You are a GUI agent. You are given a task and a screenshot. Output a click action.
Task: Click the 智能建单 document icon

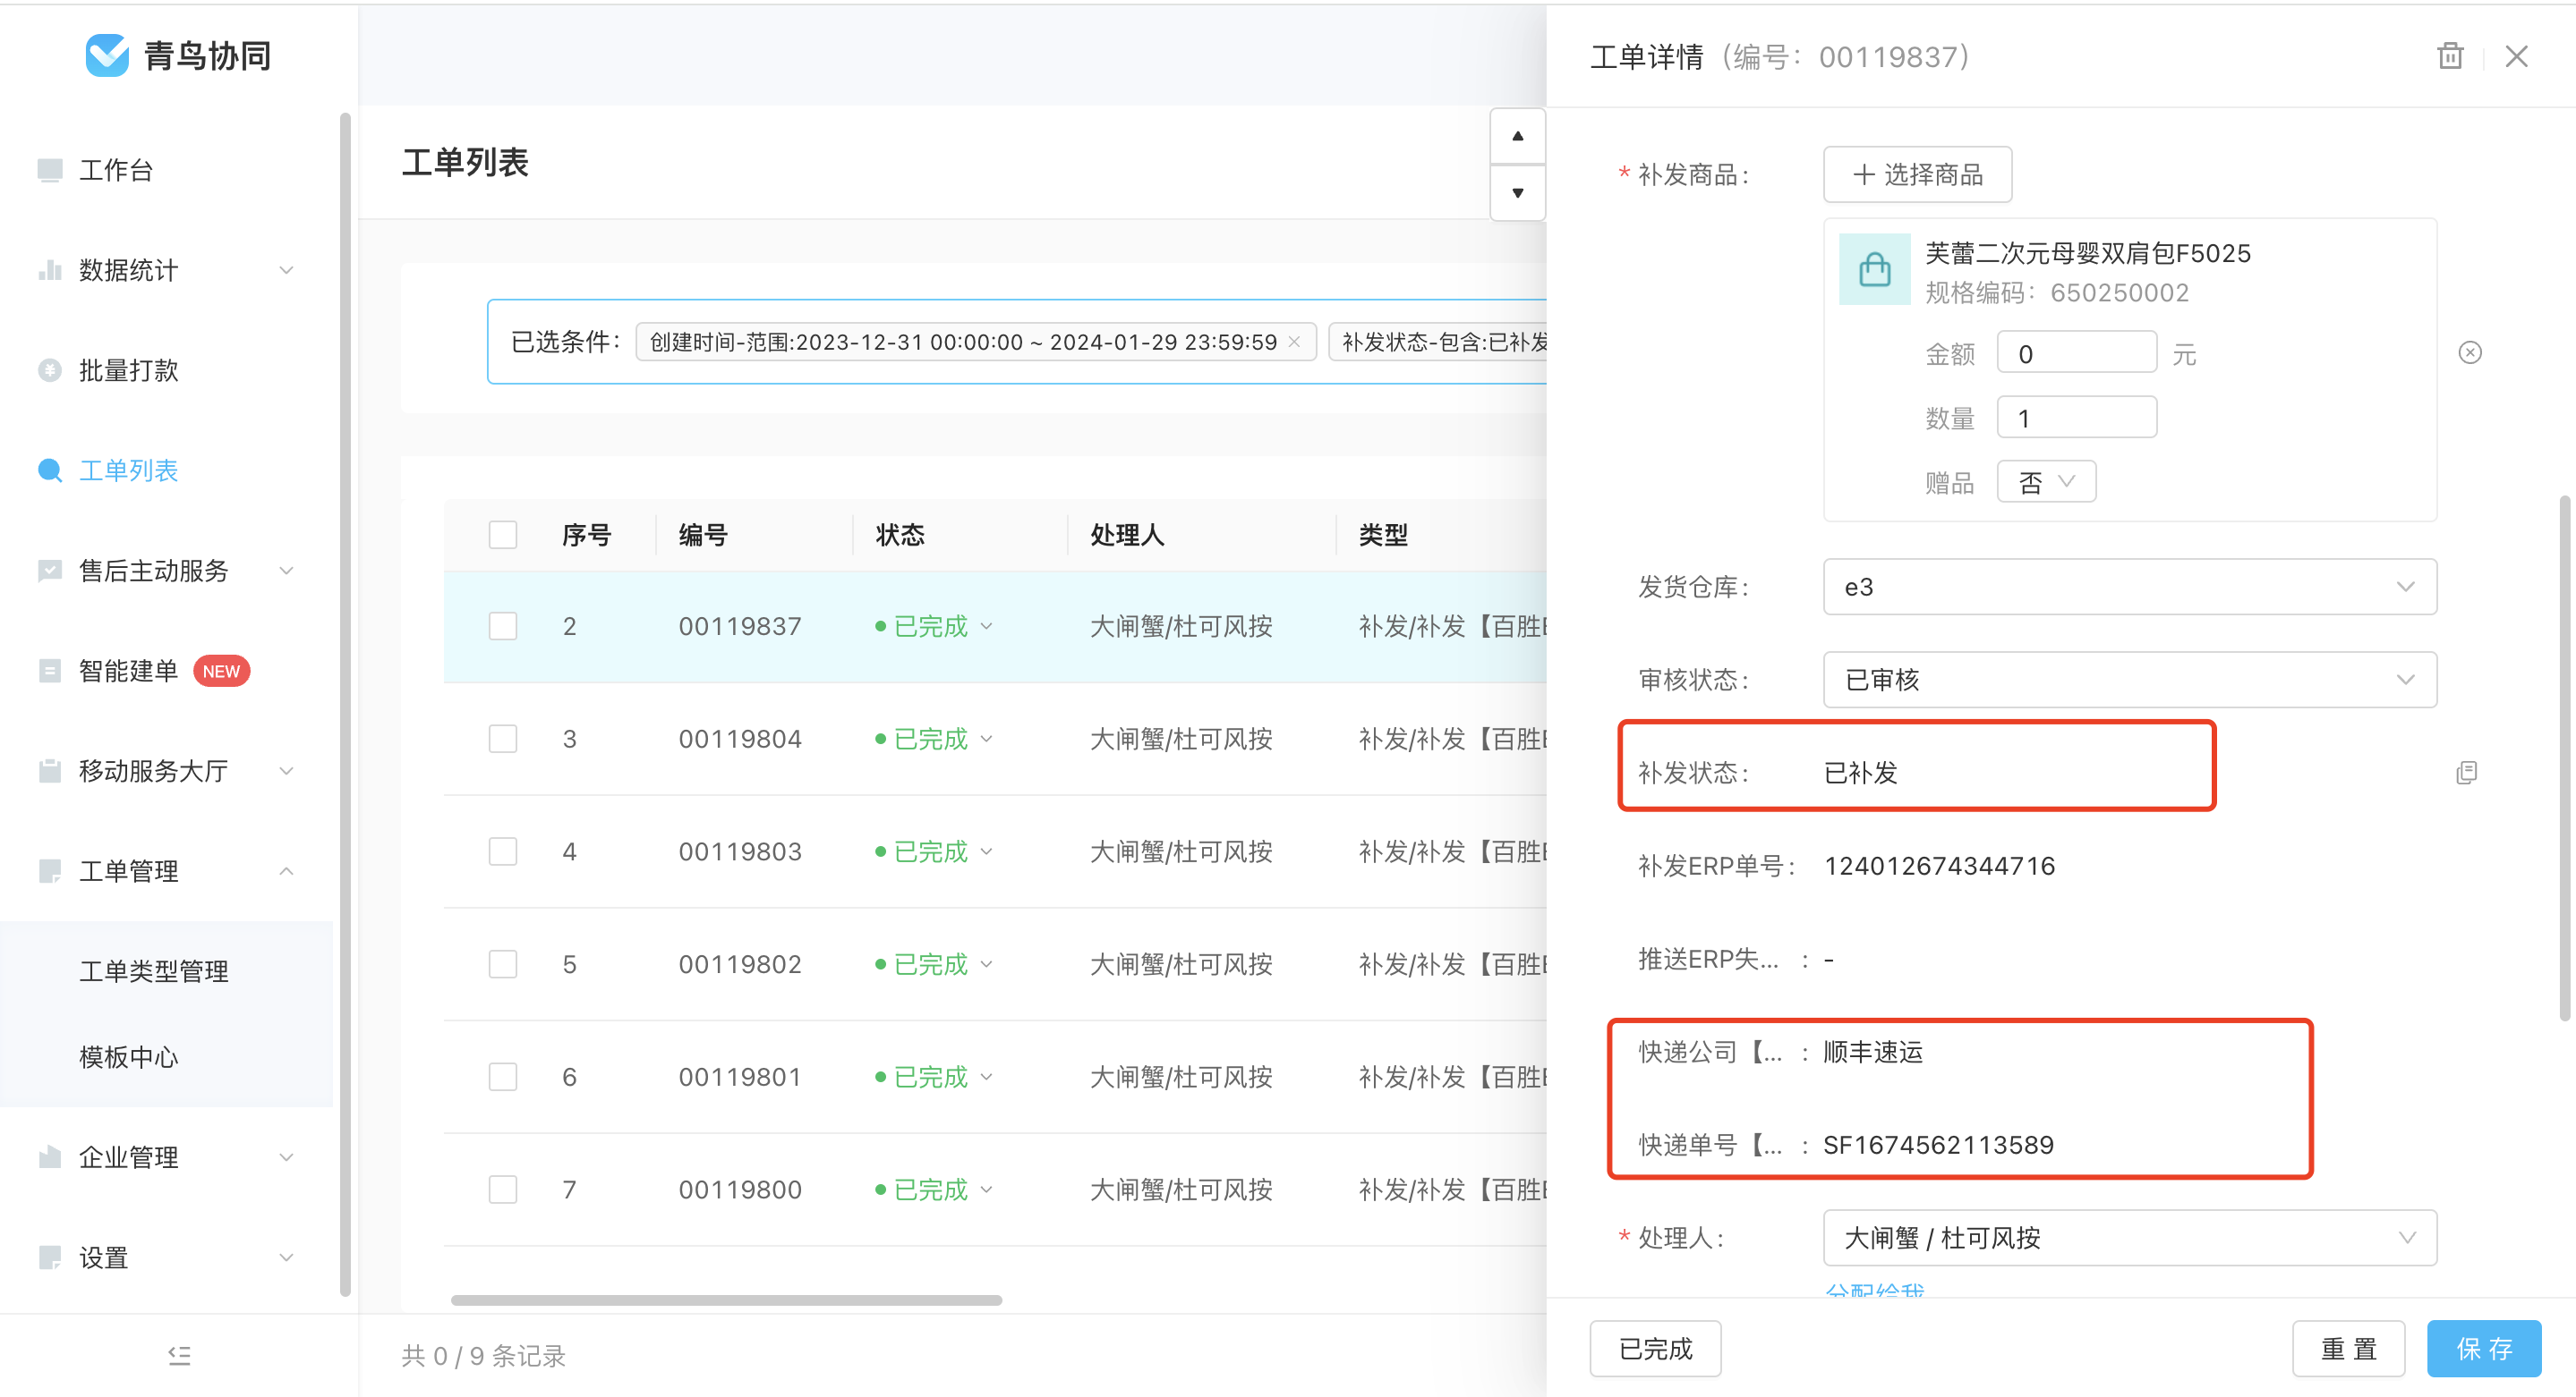(x=50, y=670)
